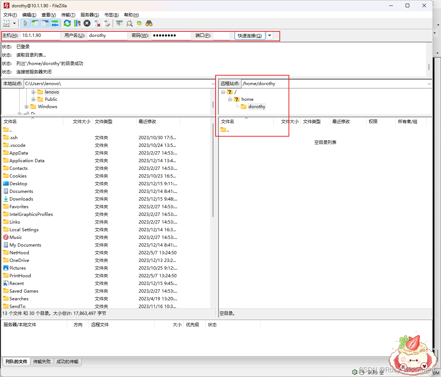This screenshot has height=377, width=441.
Task: Open the quickconnect history dropdown arrow
Action: [x=270, y=35]
